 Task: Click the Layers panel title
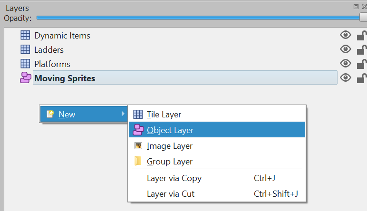click(17, 8)
